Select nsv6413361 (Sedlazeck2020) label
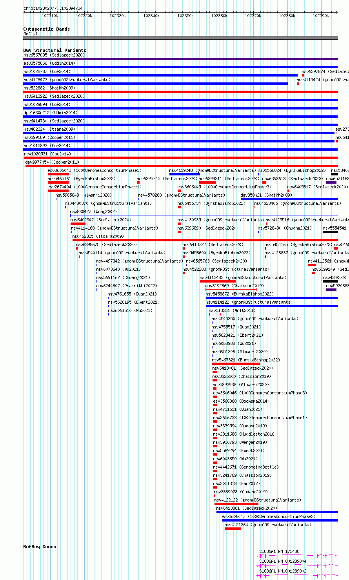 [247, 508]
